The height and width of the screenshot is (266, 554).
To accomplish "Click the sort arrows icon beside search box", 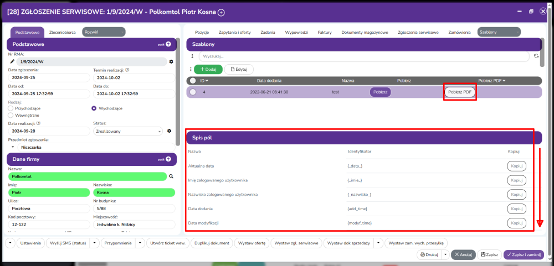I will point(192,56).
